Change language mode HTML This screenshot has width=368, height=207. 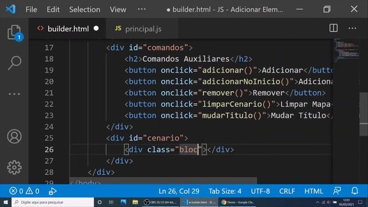(313, 191)
